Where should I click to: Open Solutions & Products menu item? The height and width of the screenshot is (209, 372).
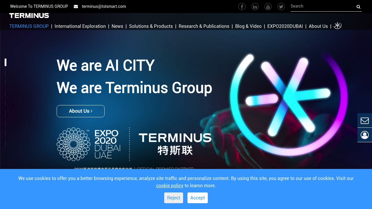coord(151,26)
